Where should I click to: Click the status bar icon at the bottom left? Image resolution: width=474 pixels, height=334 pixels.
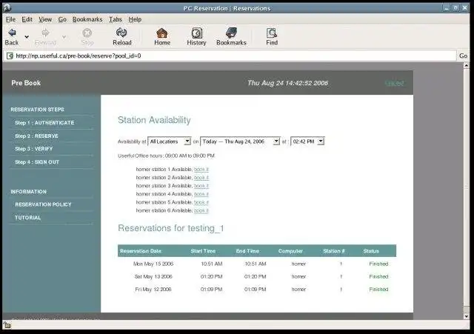tap(7, 325)
